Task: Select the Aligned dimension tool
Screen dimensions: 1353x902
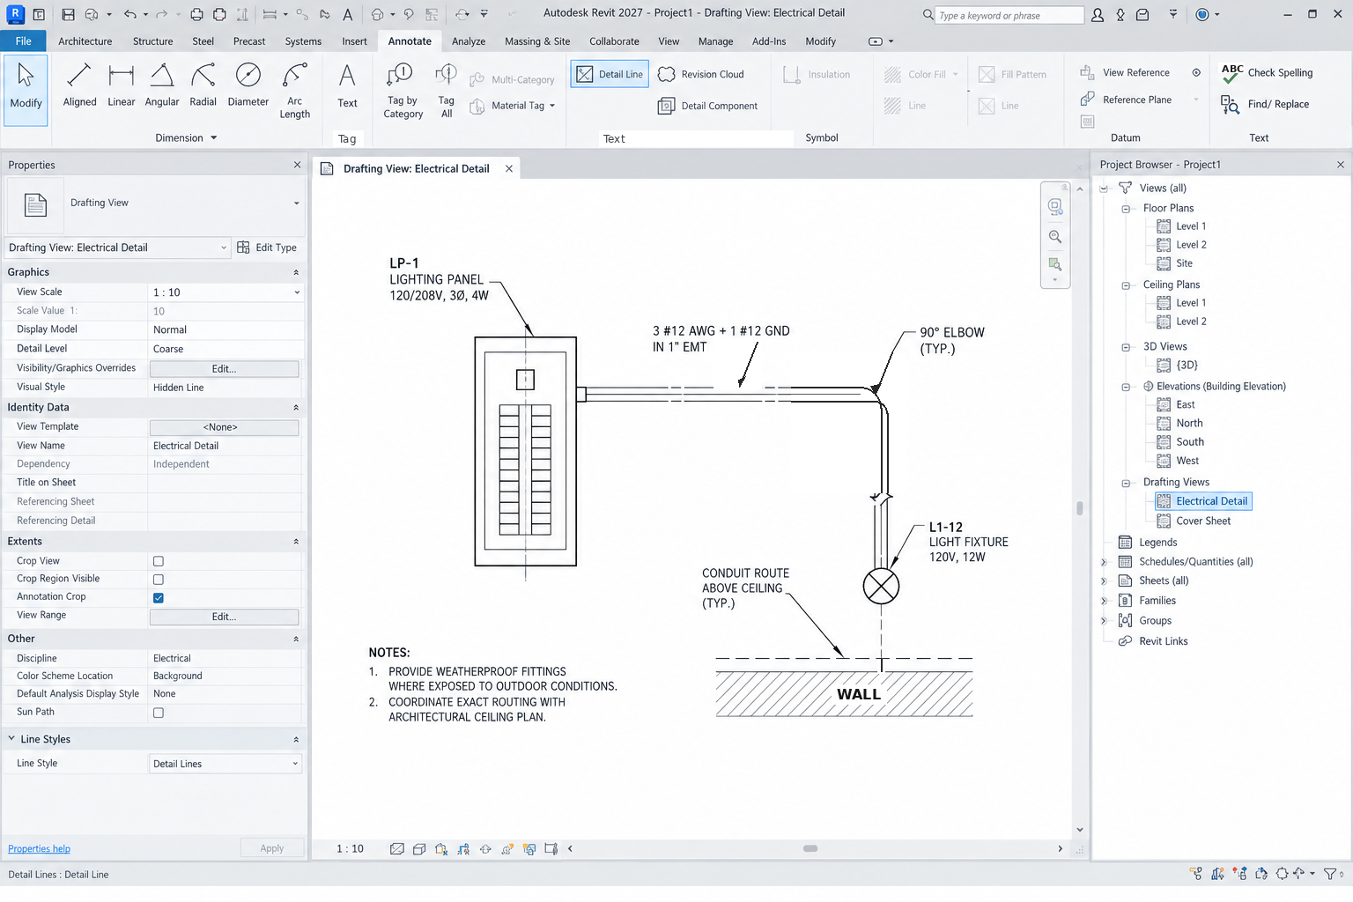Action: click(79, 85)
